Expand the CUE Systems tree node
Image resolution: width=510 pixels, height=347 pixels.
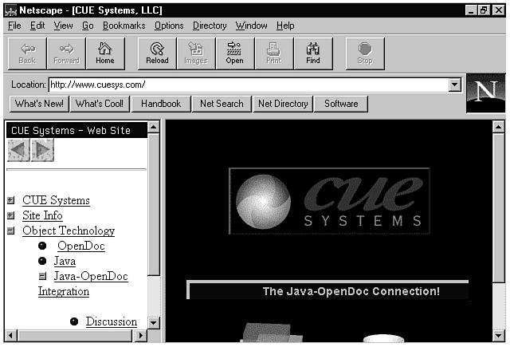(x=11, y=201)
